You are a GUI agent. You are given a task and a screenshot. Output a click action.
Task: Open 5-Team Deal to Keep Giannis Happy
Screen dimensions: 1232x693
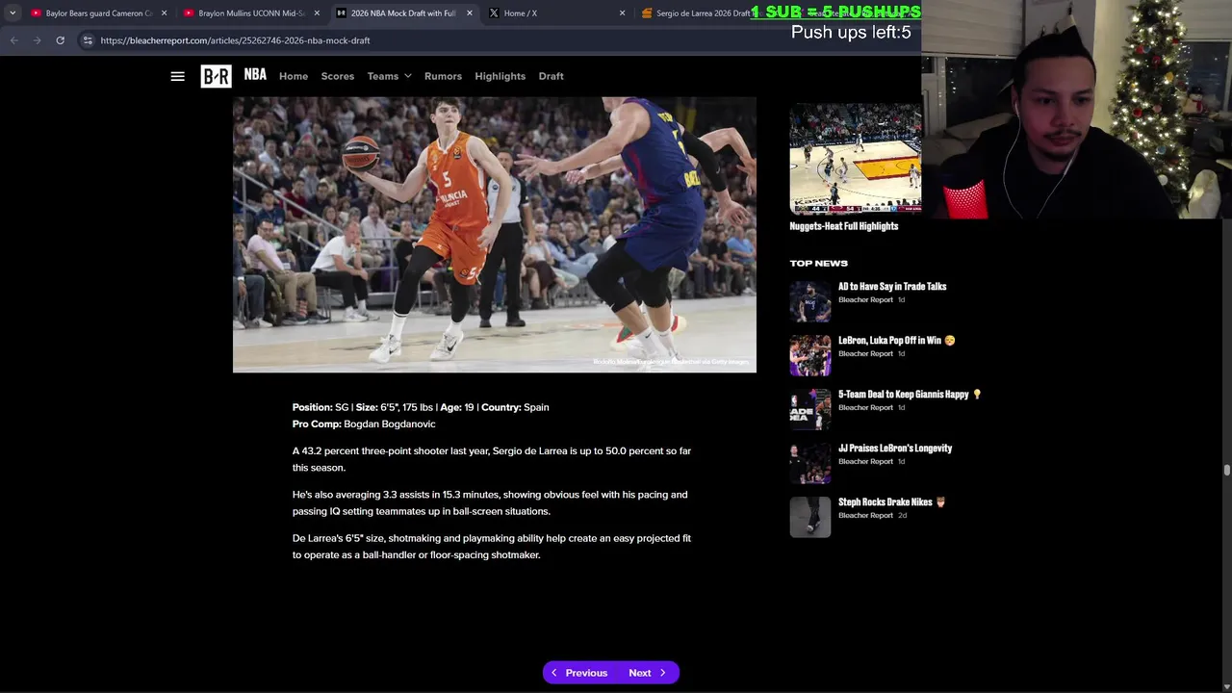910,394
